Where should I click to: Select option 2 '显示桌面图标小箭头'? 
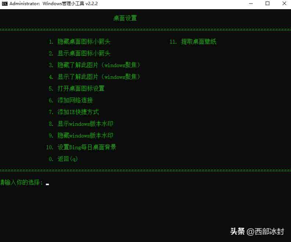(80, 53)
